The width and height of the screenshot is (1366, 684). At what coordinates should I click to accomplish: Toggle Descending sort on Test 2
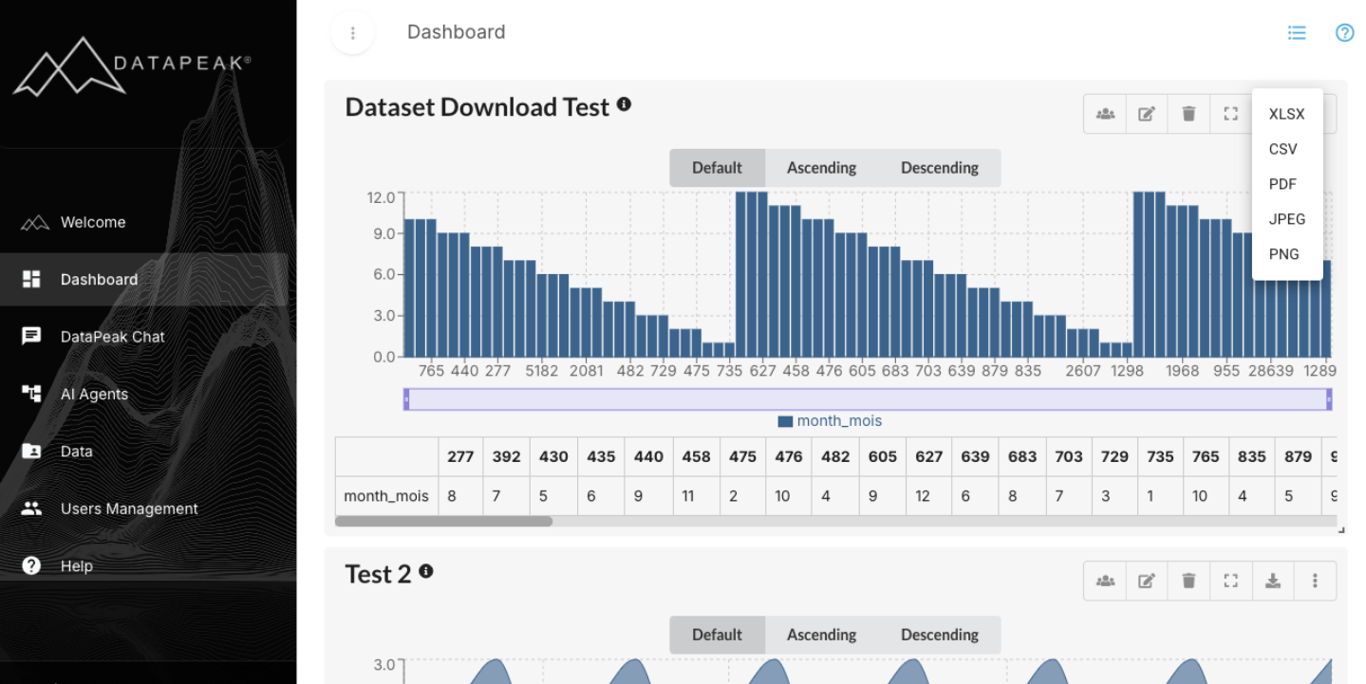pyautogui.click(x=940, y=635)
